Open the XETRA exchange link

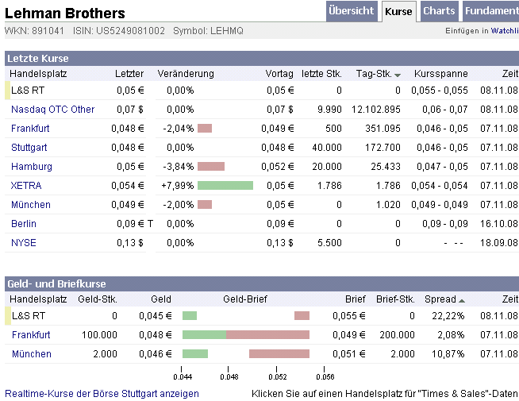[26, 186]
